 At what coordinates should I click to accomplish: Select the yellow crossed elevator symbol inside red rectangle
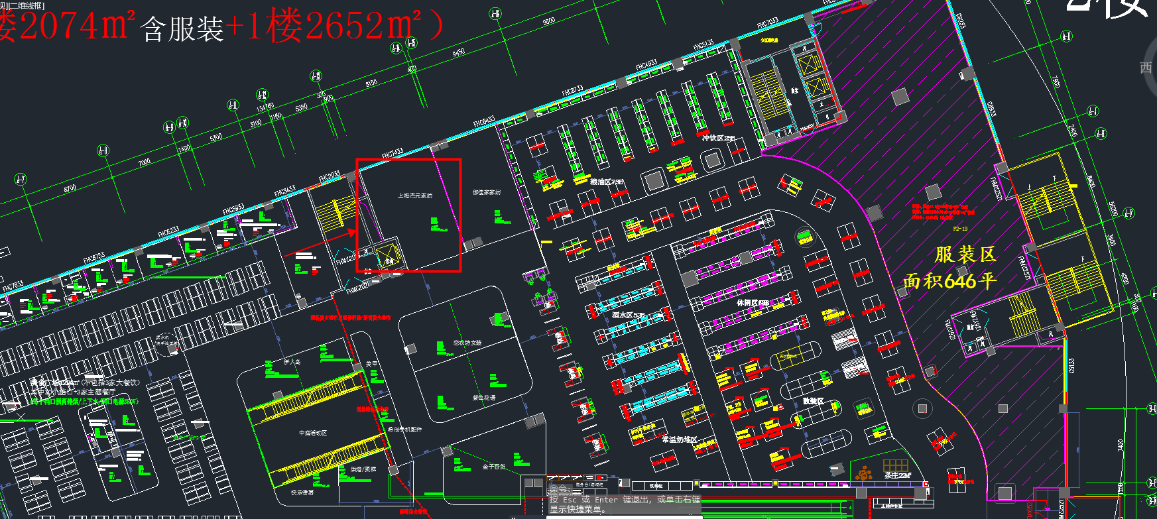click(x=387, y=255)
